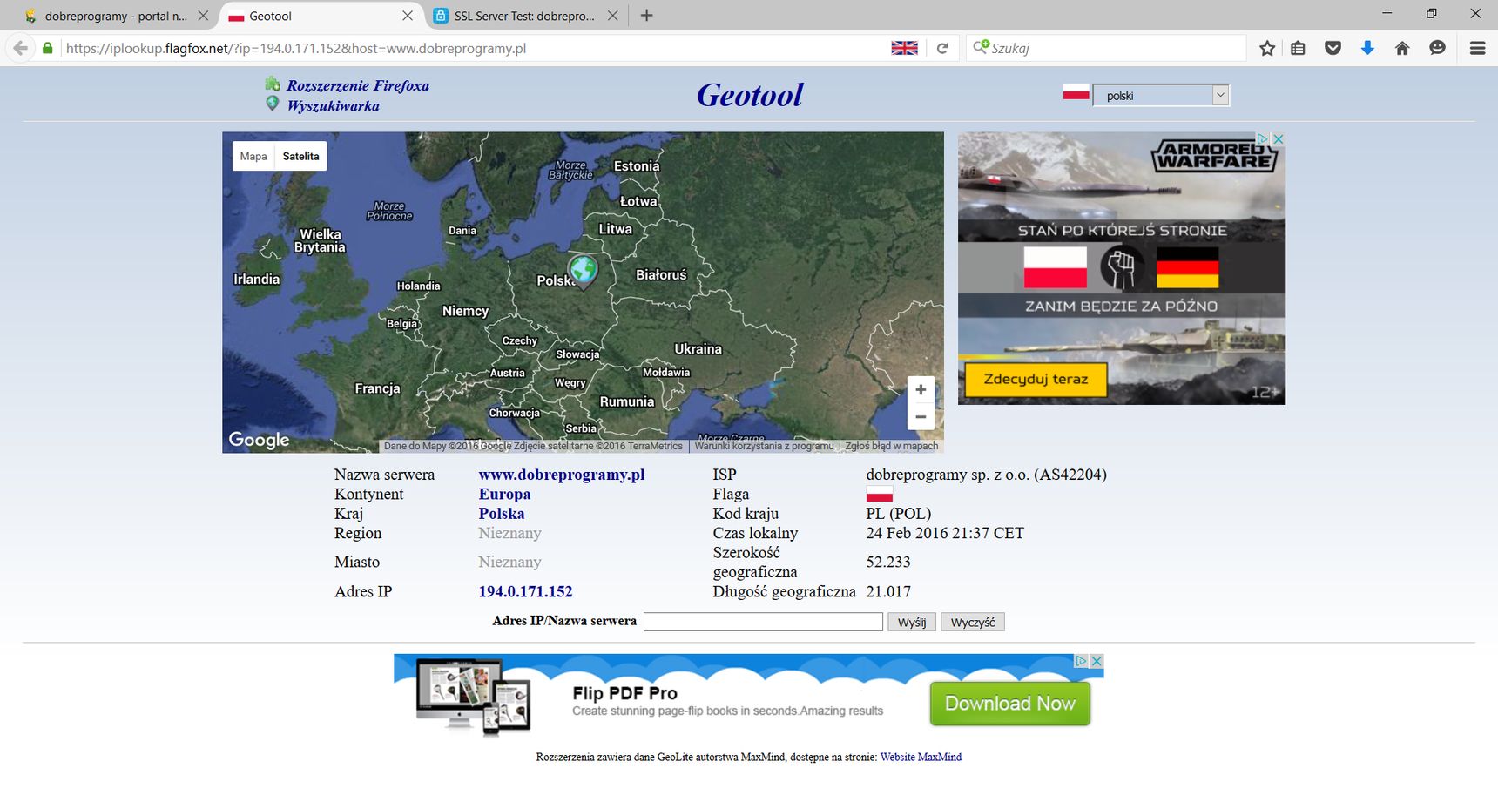Open the polski language dropdown
The image size is (1498, 802).
pyautogui.click(x=1161, y=96)
